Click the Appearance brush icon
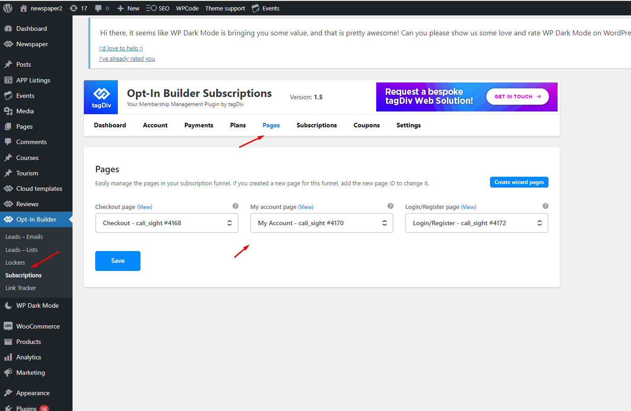This screenshot has width=631, height=411. pyautogui.click(x=8, y=393)
